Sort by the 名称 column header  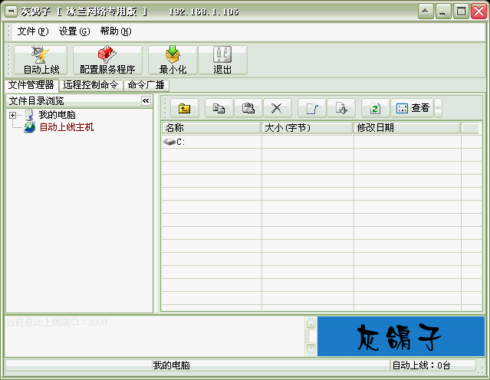pyautogui.click(x=211, y=128)
